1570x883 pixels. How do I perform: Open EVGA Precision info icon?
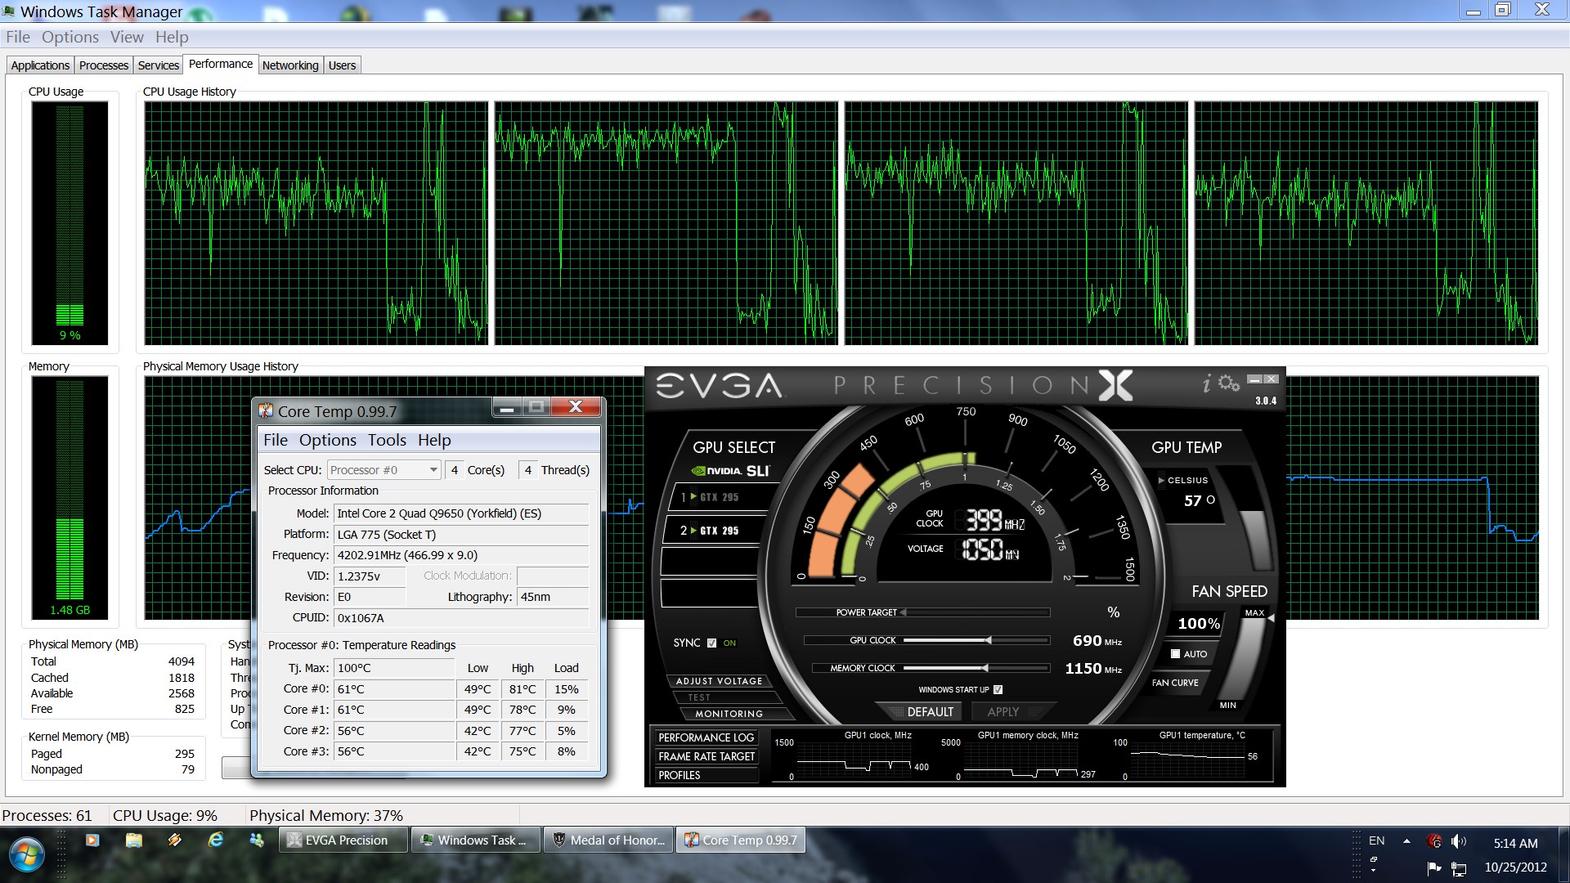(1206, 383)
